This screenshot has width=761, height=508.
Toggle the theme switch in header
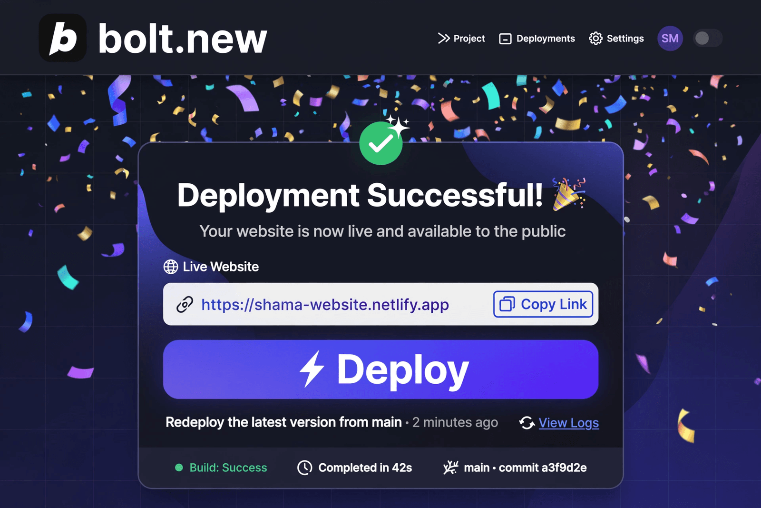[708, 39]
